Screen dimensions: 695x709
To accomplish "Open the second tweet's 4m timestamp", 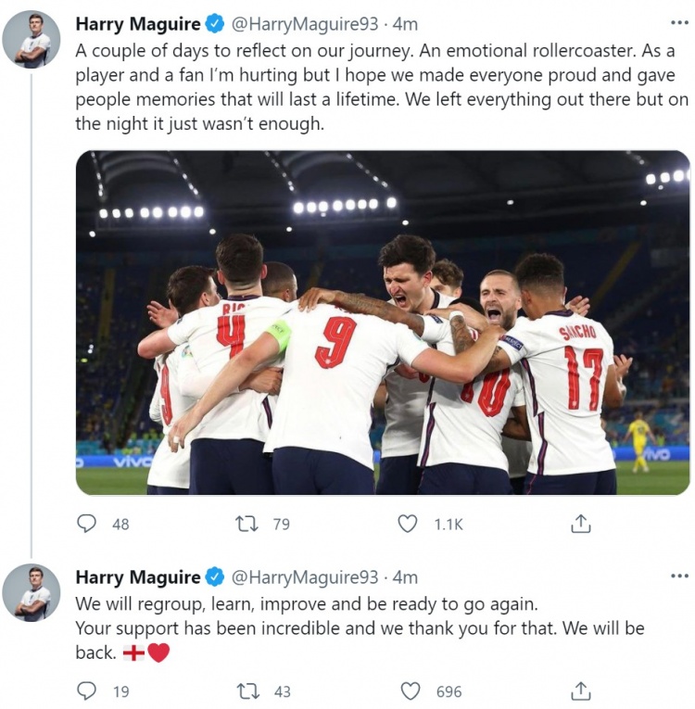I will (406, 577).
